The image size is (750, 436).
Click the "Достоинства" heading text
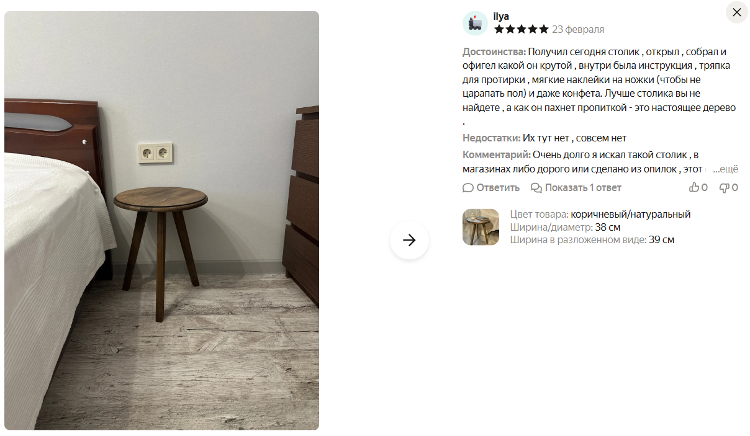[494, 51]
